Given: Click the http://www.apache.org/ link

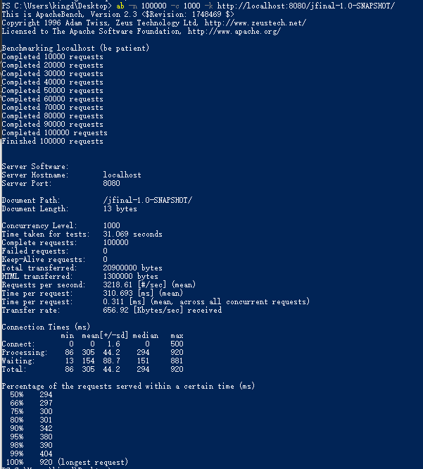Looking at the screenshot, I should click(x=235, y=31).
